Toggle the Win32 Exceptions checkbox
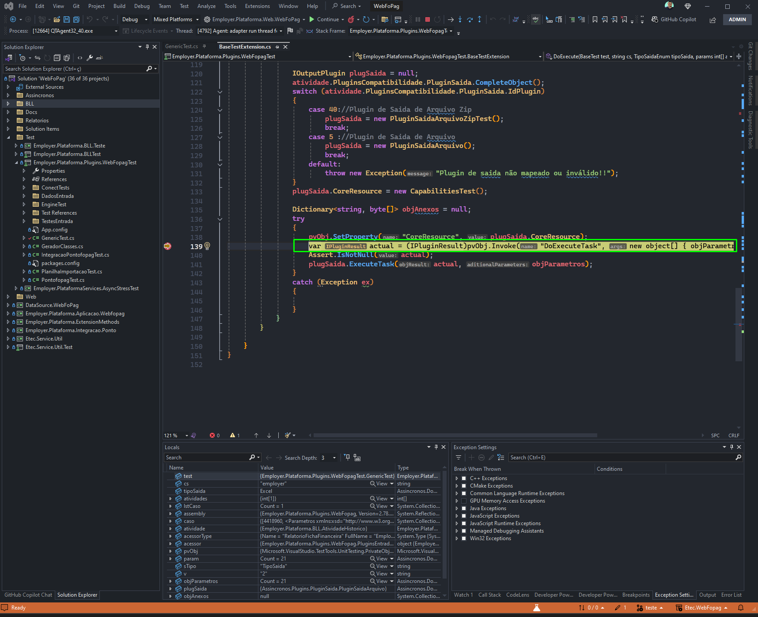This screenshot has height=617, width=758. coord(464,538)
